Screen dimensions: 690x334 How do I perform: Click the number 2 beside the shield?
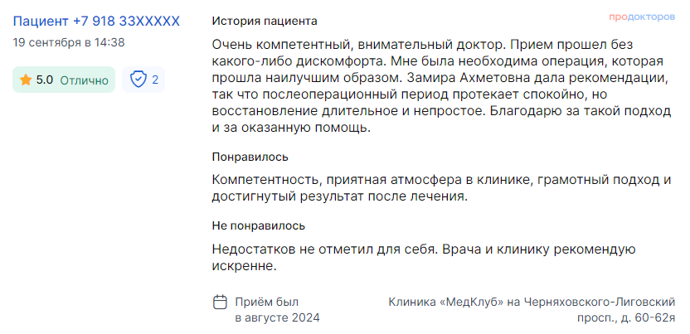click(155, 80)
